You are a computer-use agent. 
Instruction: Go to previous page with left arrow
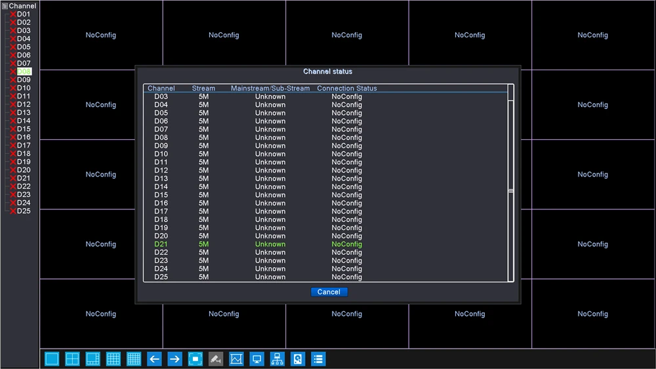coord(154,359)
